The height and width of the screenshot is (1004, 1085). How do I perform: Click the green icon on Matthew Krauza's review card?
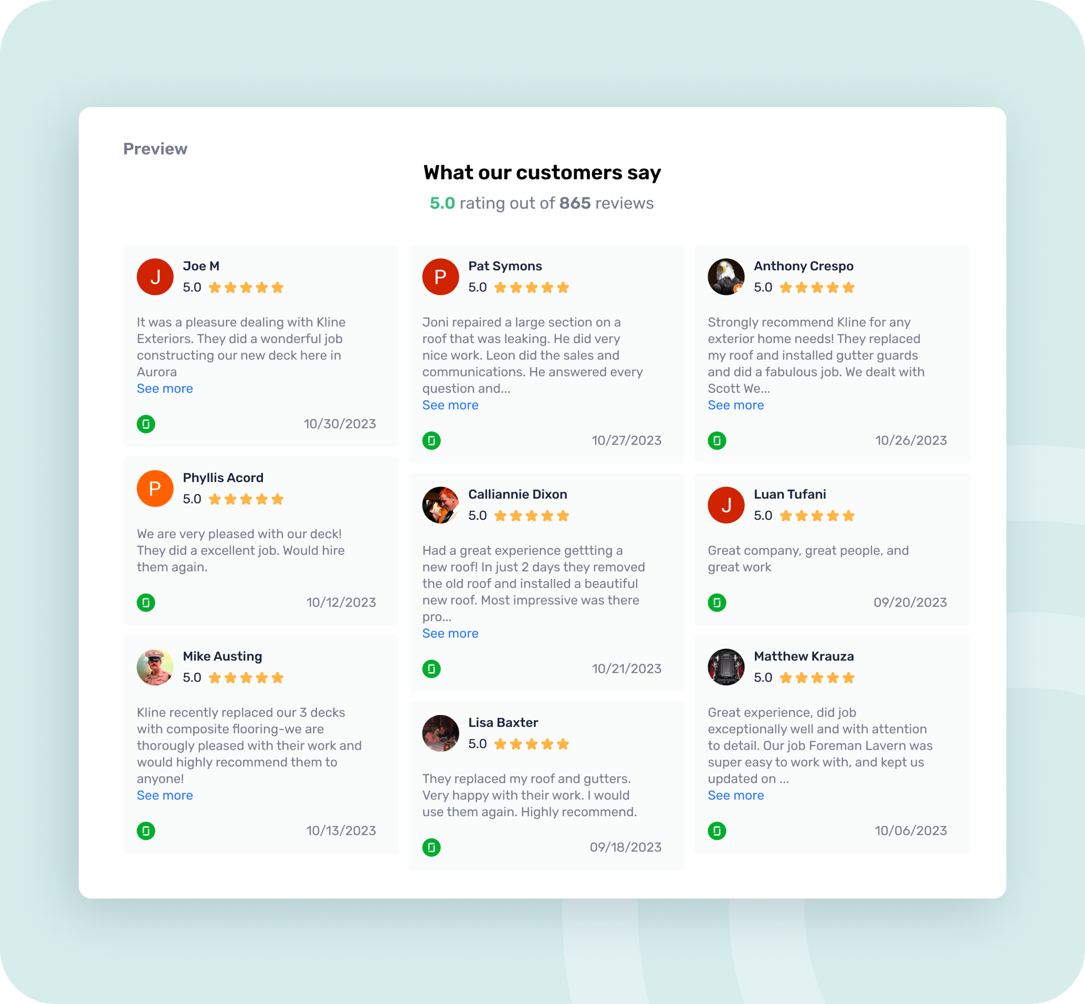pos(718,830)
